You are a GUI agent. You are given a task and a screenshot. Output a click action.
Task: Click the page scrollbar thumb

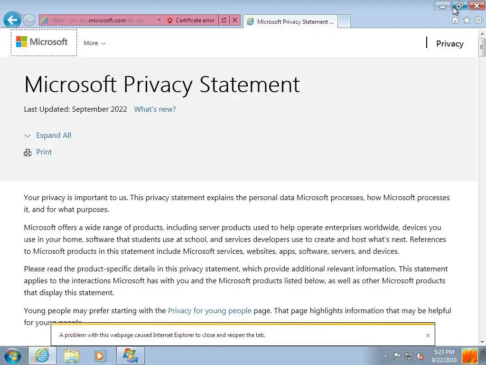point(482,47)
